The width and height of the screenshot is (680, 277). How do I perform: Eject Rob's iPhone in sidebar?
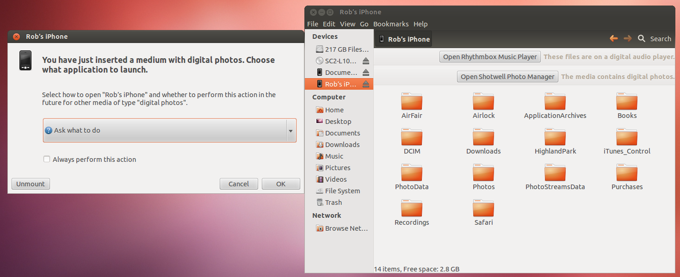coord(366,84)
